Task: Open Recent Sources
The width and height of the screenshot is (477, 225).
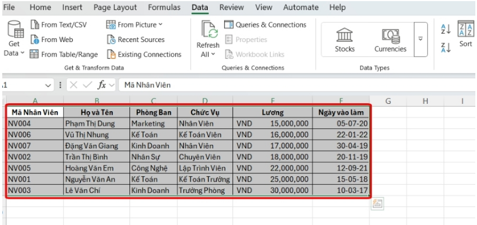Action: 135,39
